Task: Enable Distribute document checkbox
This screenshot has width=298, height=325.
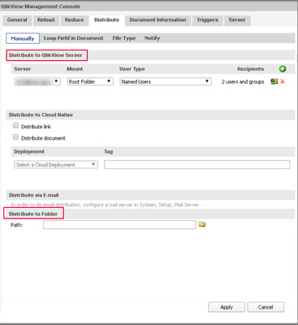Action: (16, 137)
